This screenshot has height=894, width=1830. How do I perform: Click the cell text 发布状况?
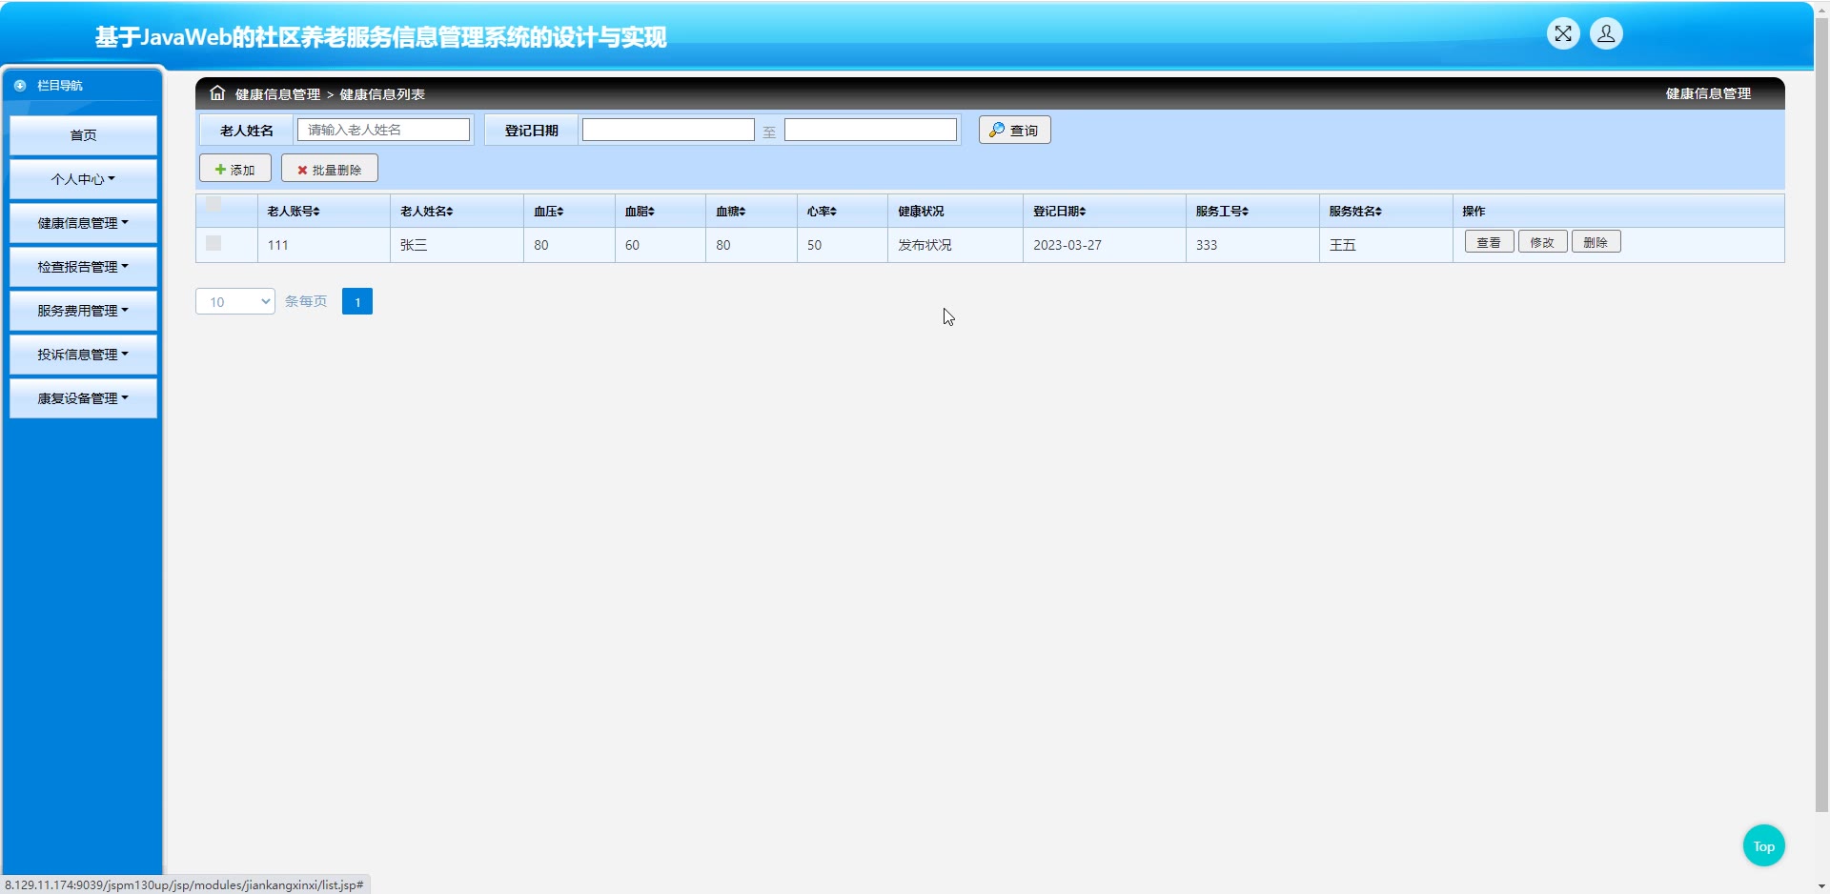tap(925, 245)
